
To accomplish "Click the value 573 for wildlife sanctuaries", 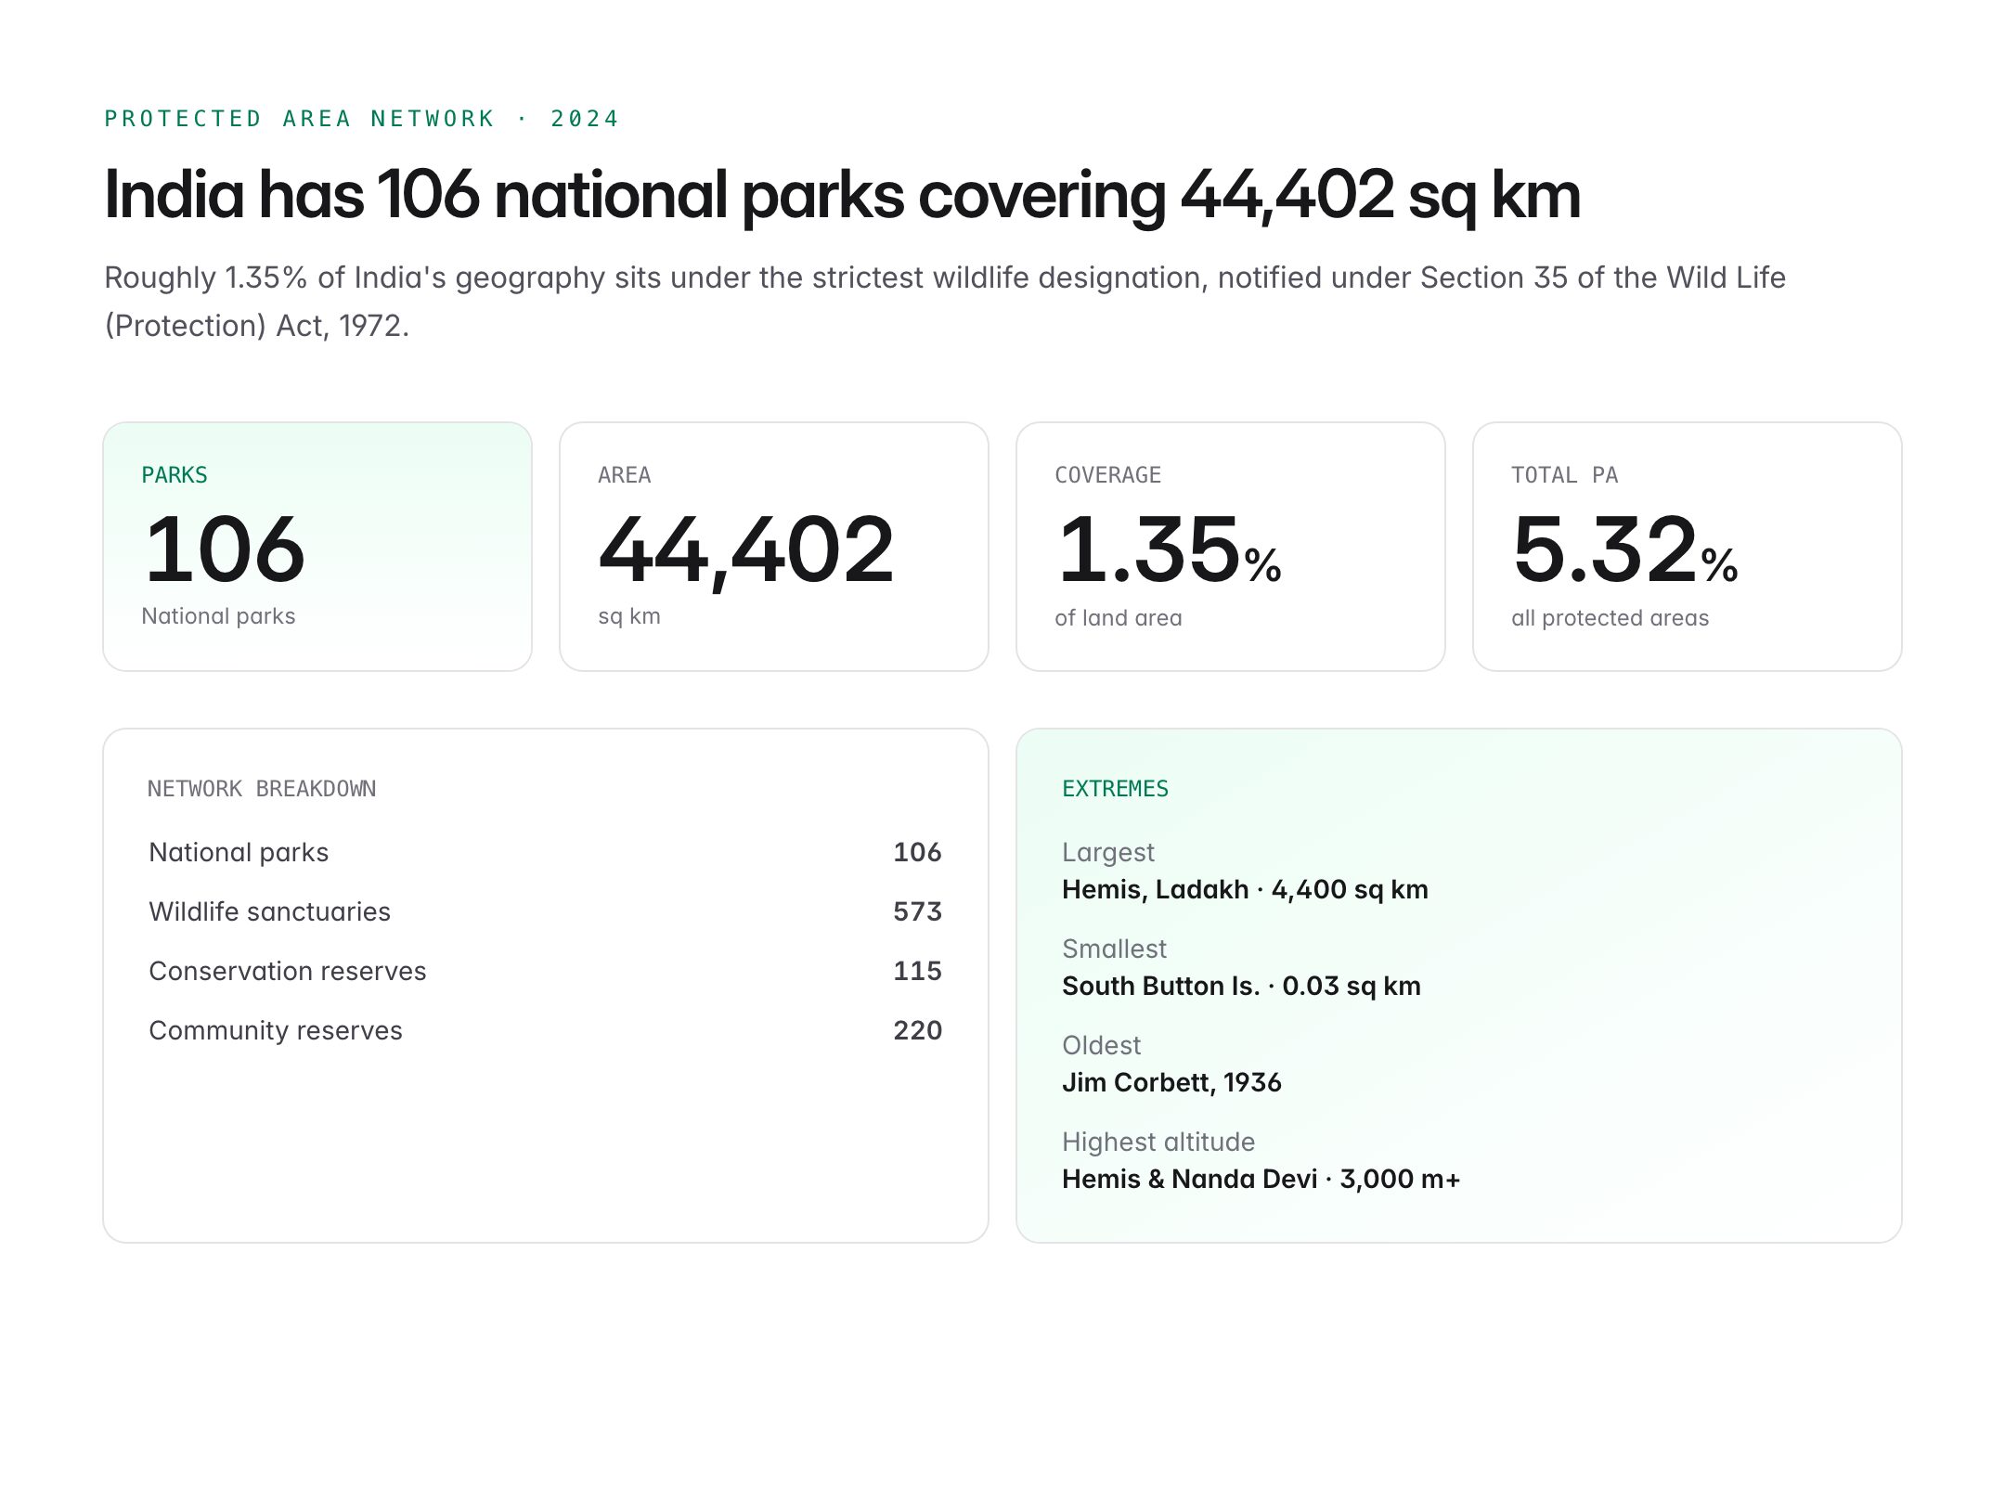I will 917,911.
